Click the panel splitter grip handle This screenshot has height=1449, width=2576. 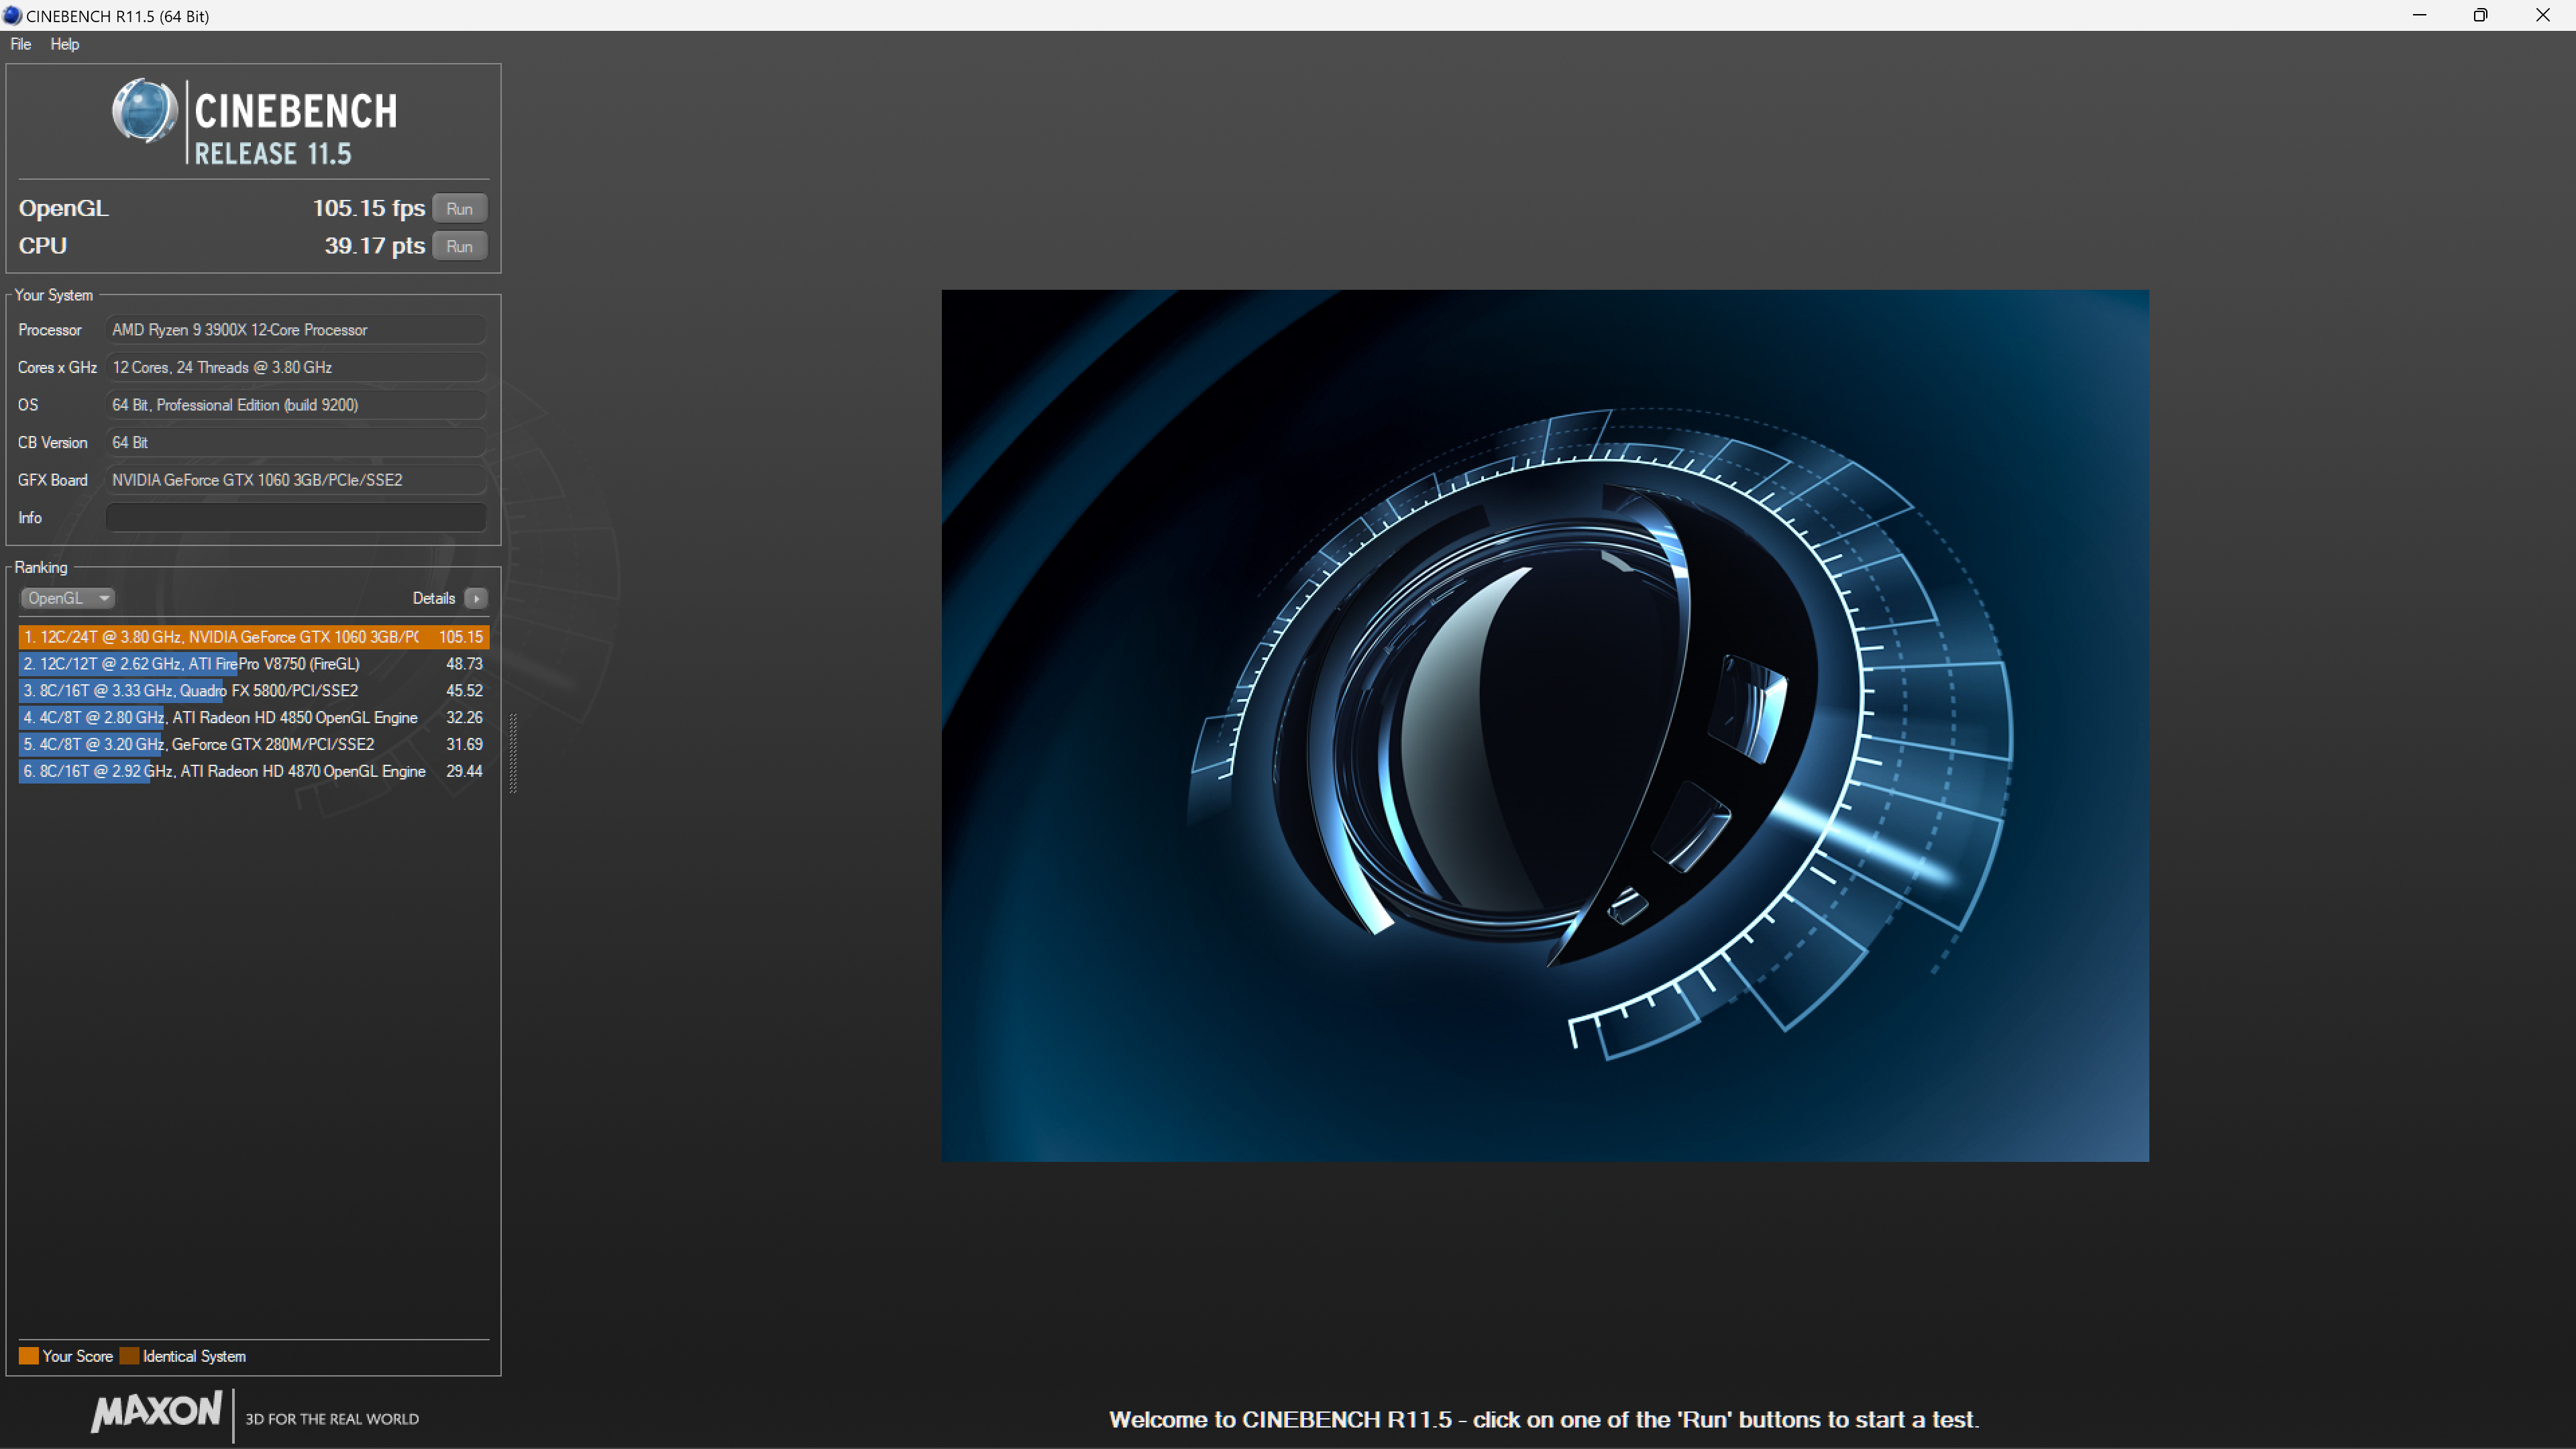coord(513,753)
